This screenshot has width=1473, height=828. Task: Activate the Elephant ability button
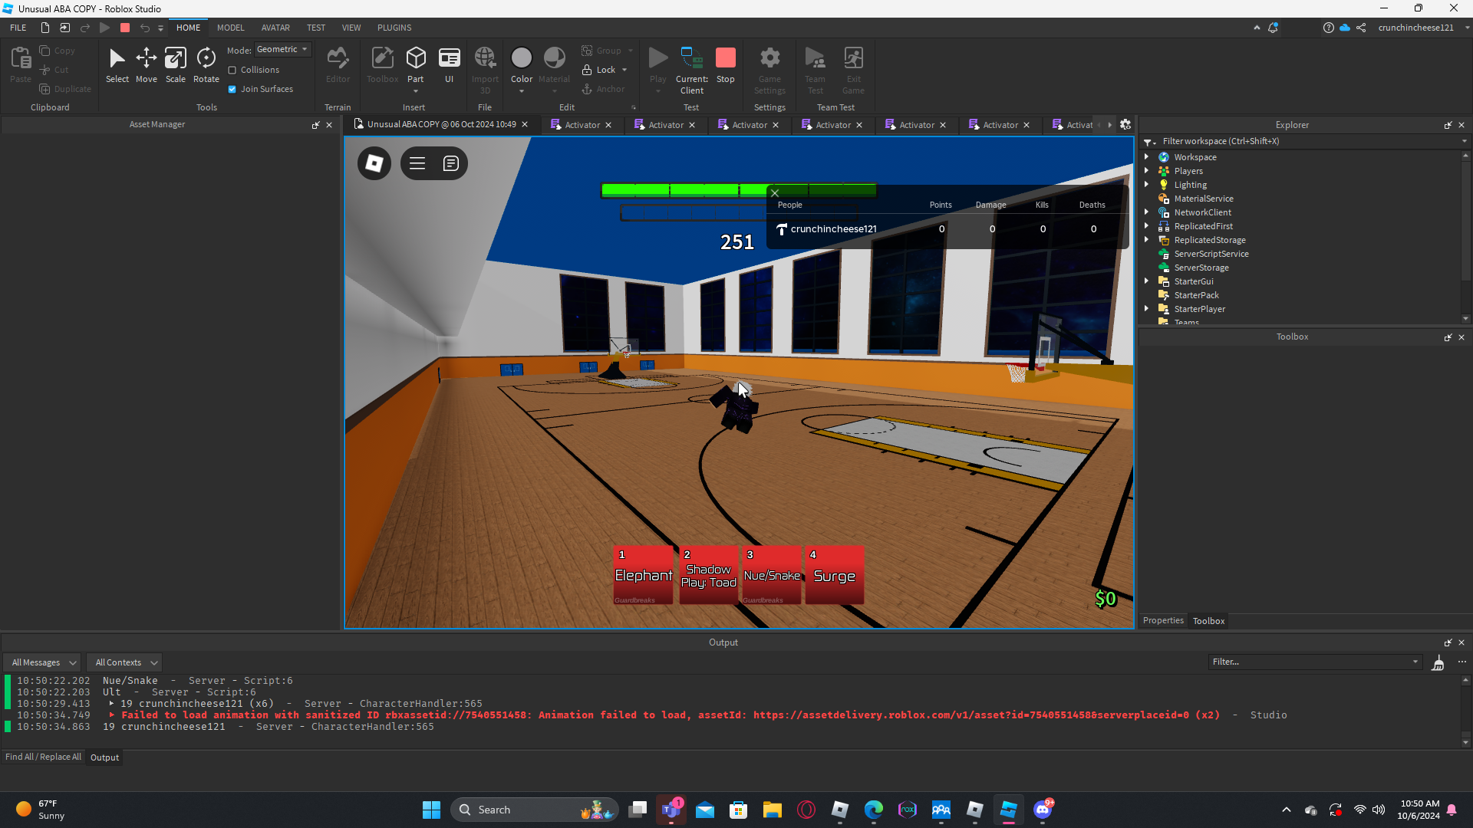pos(643,575)
